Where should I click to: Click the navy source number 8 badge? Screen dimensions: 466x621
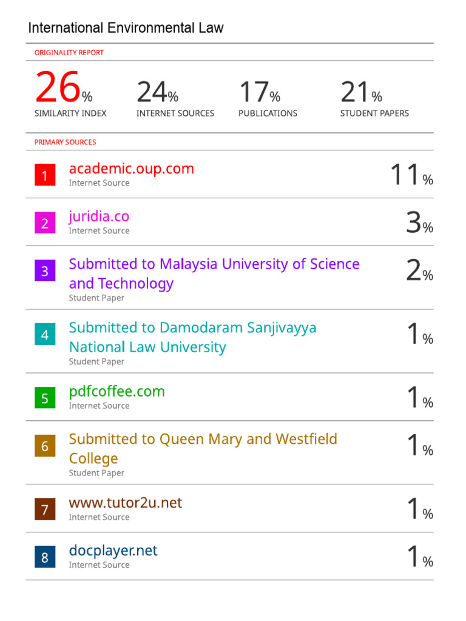tap(45, 557)
